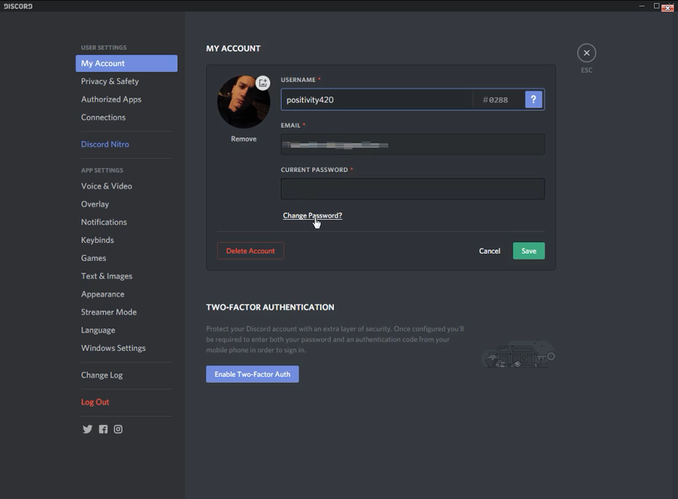This screenshot has height=499, width=678.
Task: Open Discord's Facebook page icon
Action: click(103, 429)
